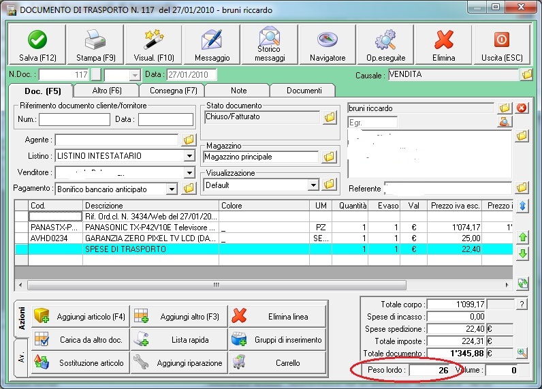Open the Documenti tab
Image resolution: width=542 pixels, height=389 pixels.
[x=304, y=91]
